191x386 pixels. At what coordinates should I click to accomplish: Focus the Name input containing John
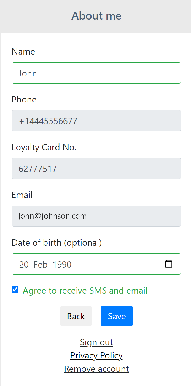point(96,73)
